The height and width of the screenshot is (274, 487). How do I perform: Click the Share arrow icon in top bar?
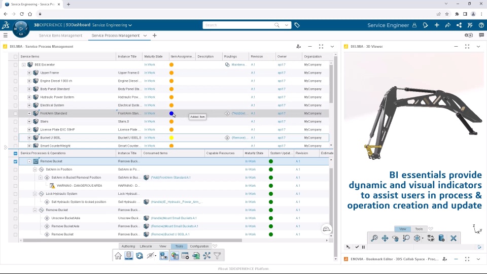(448, 25)
